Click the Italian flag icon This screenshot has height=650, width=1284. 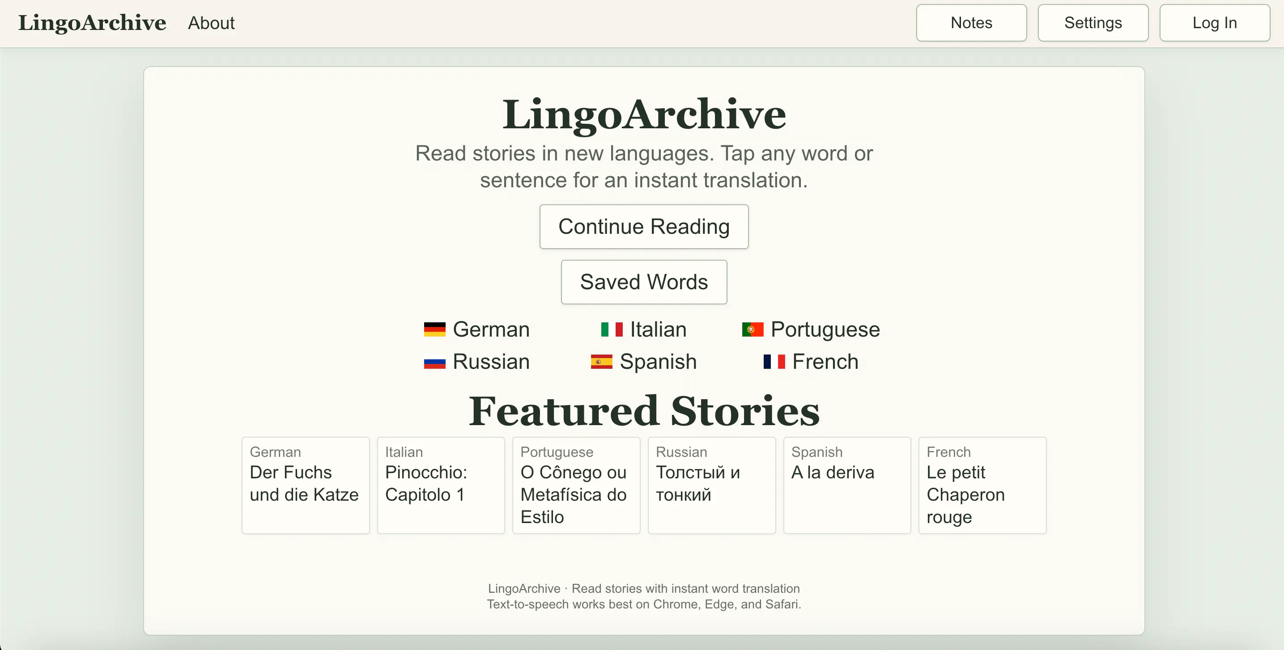612,330
